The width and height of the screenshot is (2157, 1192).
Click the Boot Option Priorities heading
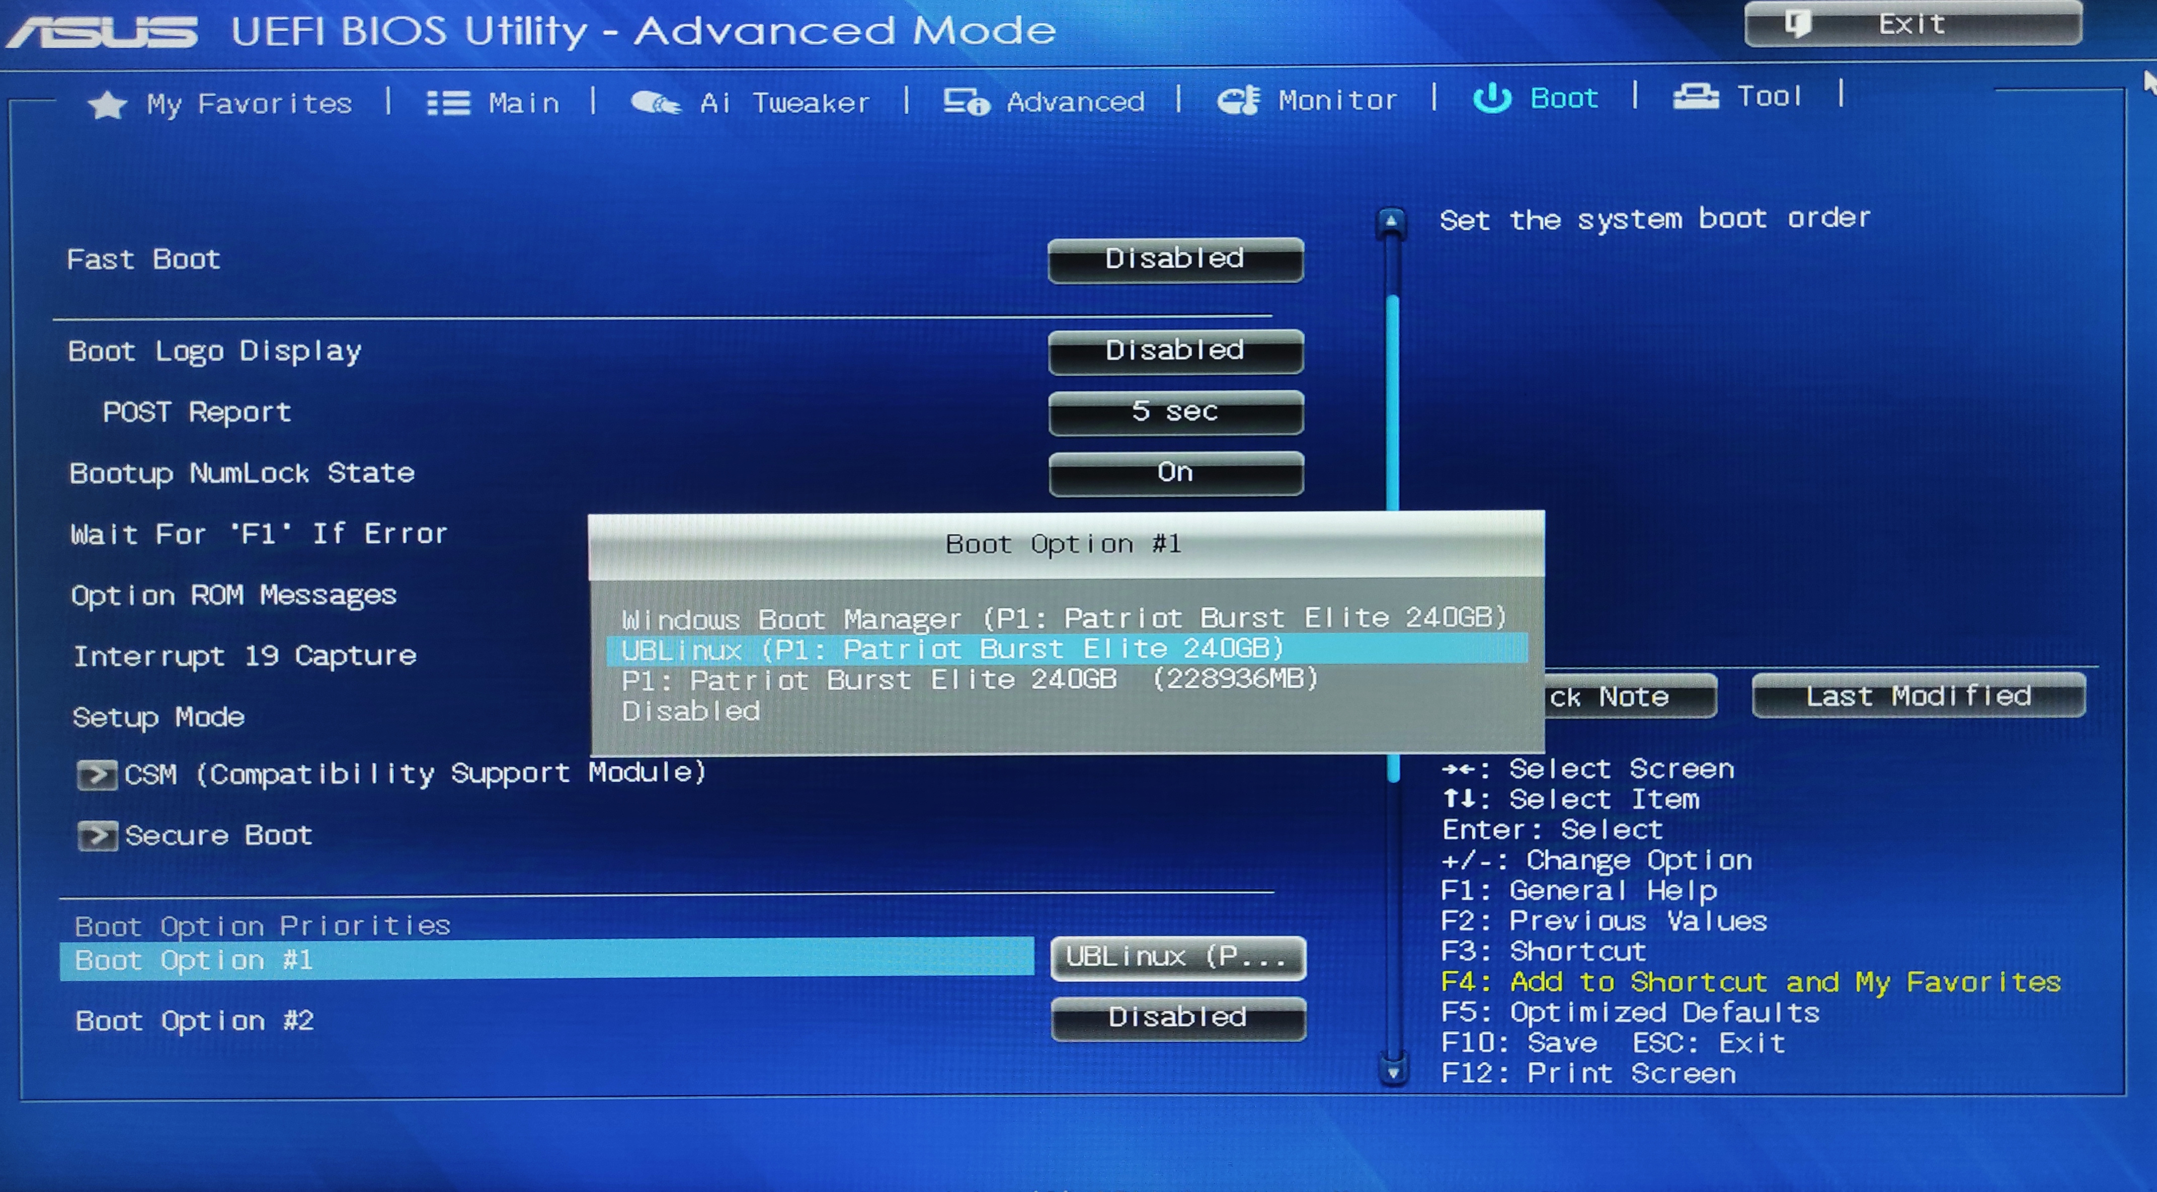coord(263,926)
